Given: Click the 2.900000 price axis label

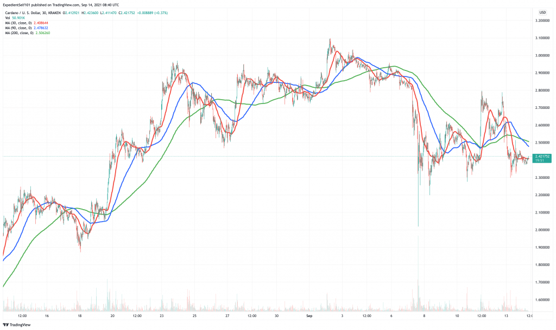Looking at the screenshot, I should pos(542,73).
